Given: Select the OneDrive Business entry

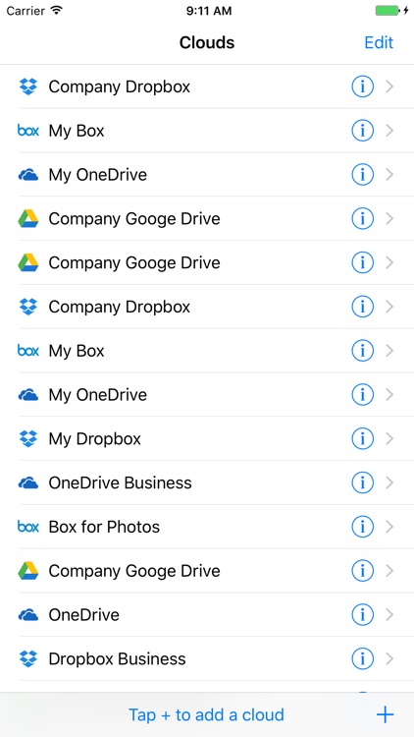Looking at the screenshot, I should pyautogui.click(x=207, y=483).
